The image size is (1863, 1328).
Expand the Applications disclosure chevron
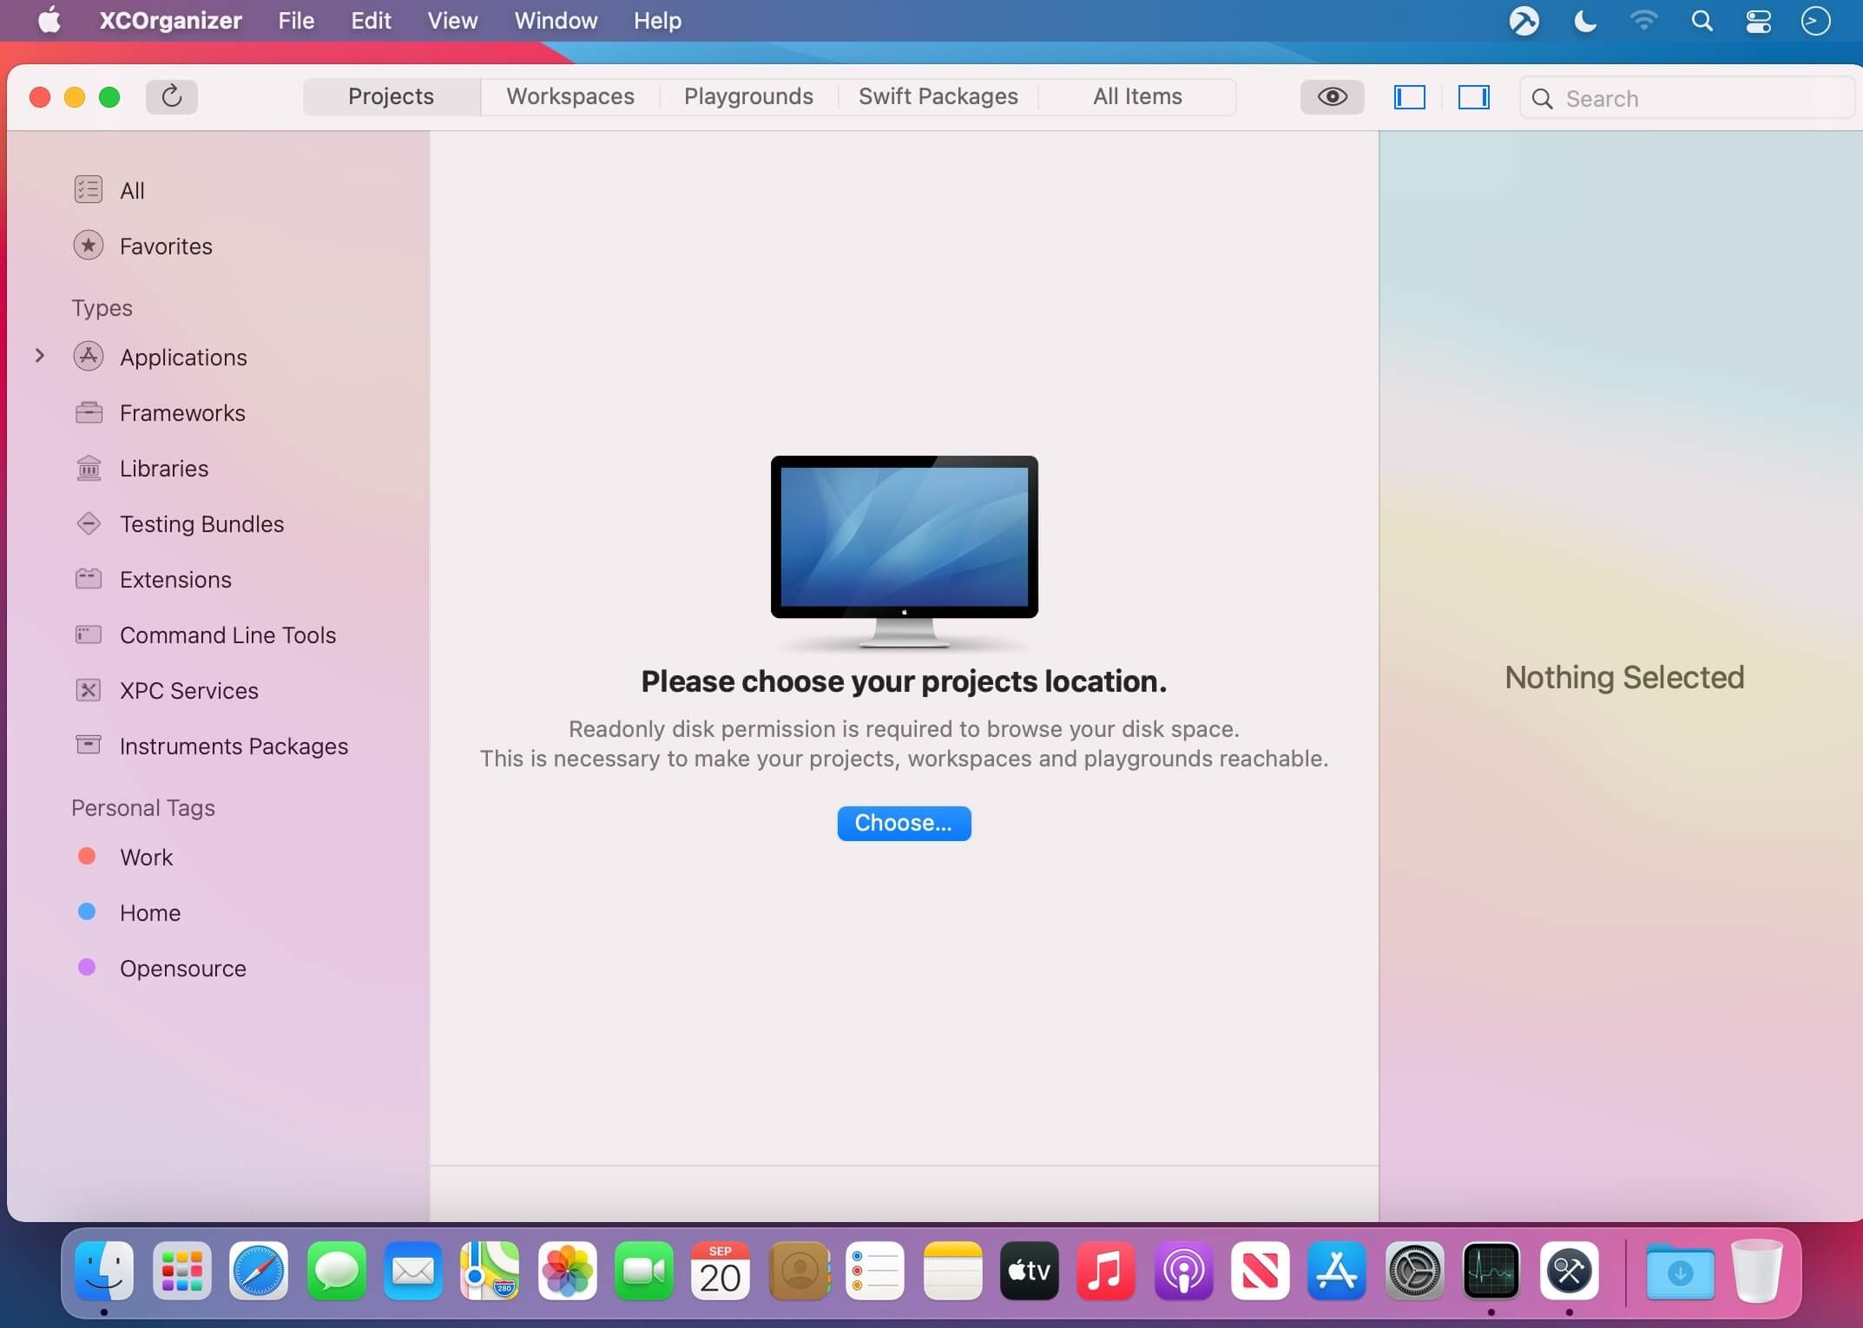[x=40, y=356]
